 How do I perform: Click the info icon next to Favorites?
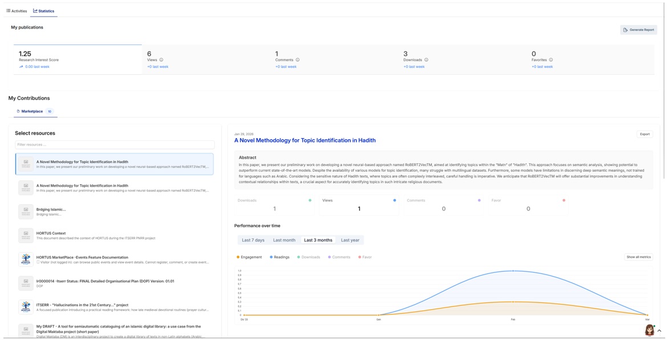click(x=550, y=60)
